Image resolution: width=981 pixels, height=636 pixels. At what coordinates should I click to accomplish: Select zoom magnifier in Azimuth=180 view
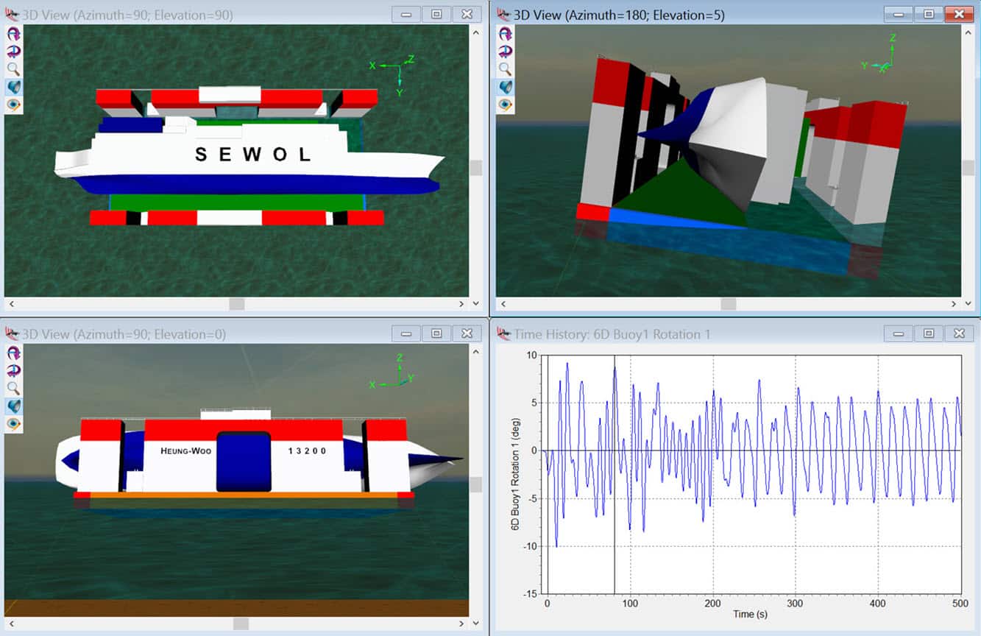[x=505, y=69]
